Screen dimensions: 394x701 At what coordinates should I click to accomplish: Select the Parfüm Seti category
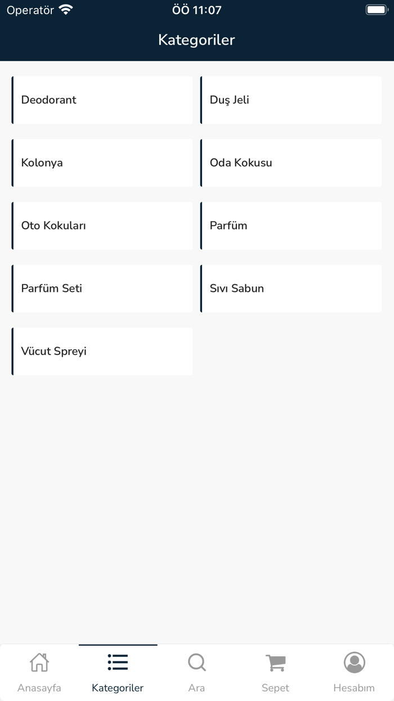[102, 289]
